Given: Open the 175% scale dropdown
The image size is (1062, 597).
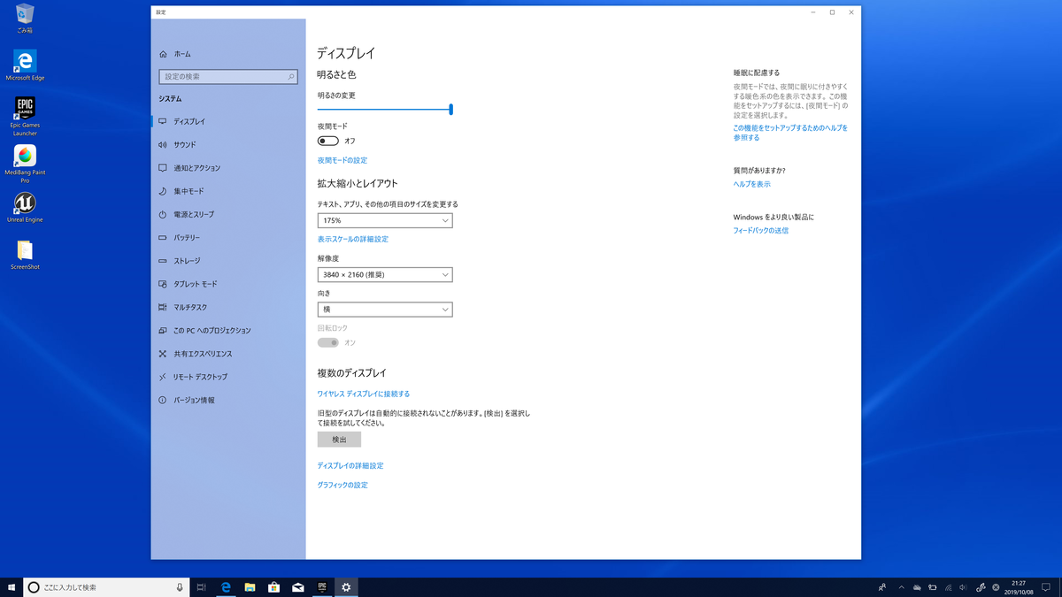Looking at the screenshot, I should (385, 220).
